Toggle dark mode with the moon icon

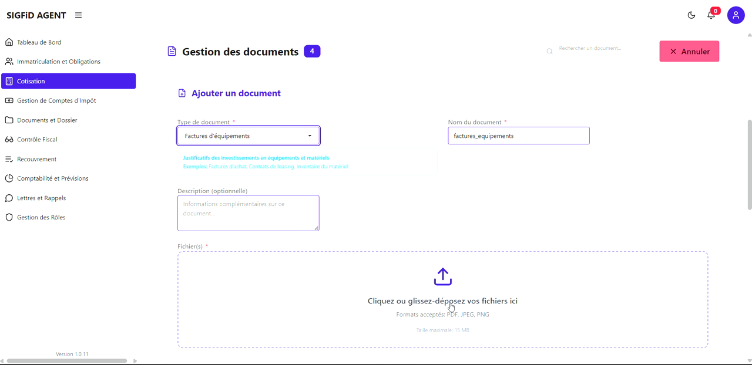pos(691,15)
